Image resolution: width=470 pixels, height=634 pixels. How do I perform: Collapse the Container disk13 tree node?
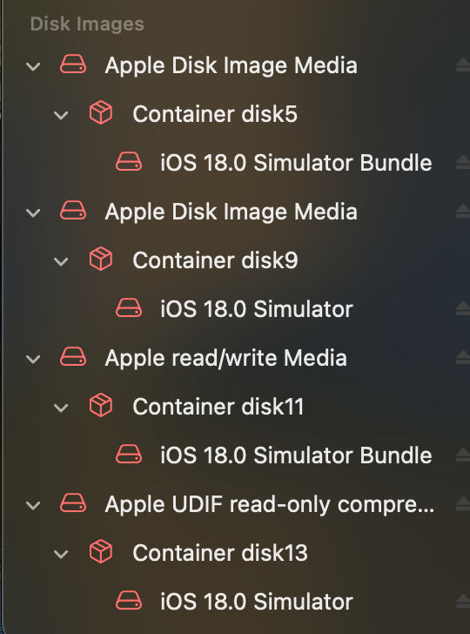pyautogui.click(x=61, y=554)
